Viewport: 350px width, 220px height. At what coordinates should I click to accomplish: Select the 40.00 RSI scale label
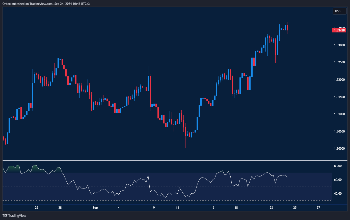pyautogui.click(x=338, y=194)
